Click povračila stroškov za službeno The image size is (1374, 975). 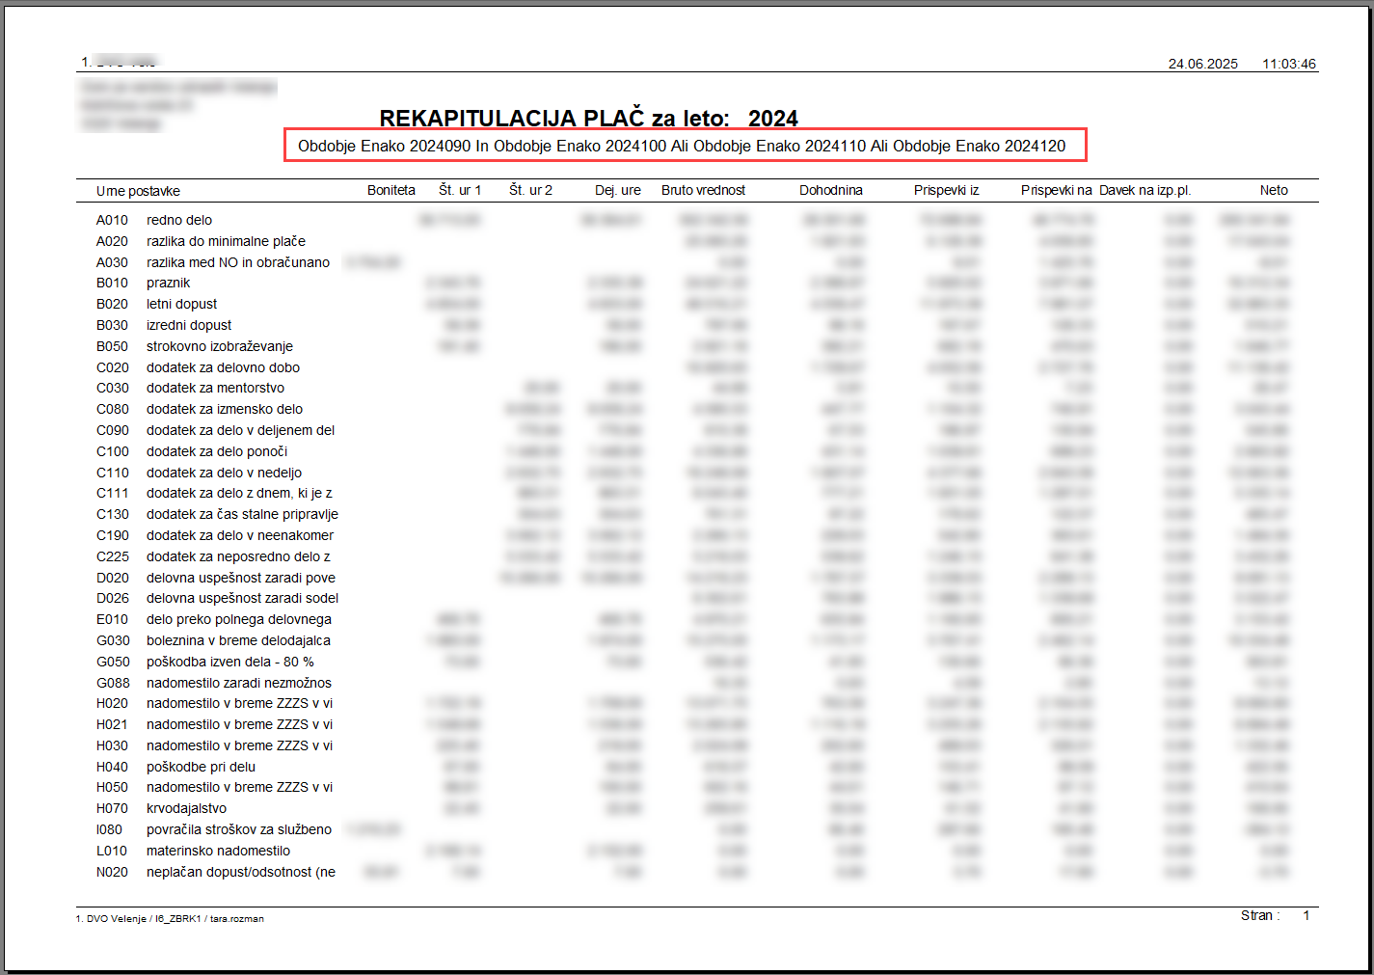click(239, 829)
